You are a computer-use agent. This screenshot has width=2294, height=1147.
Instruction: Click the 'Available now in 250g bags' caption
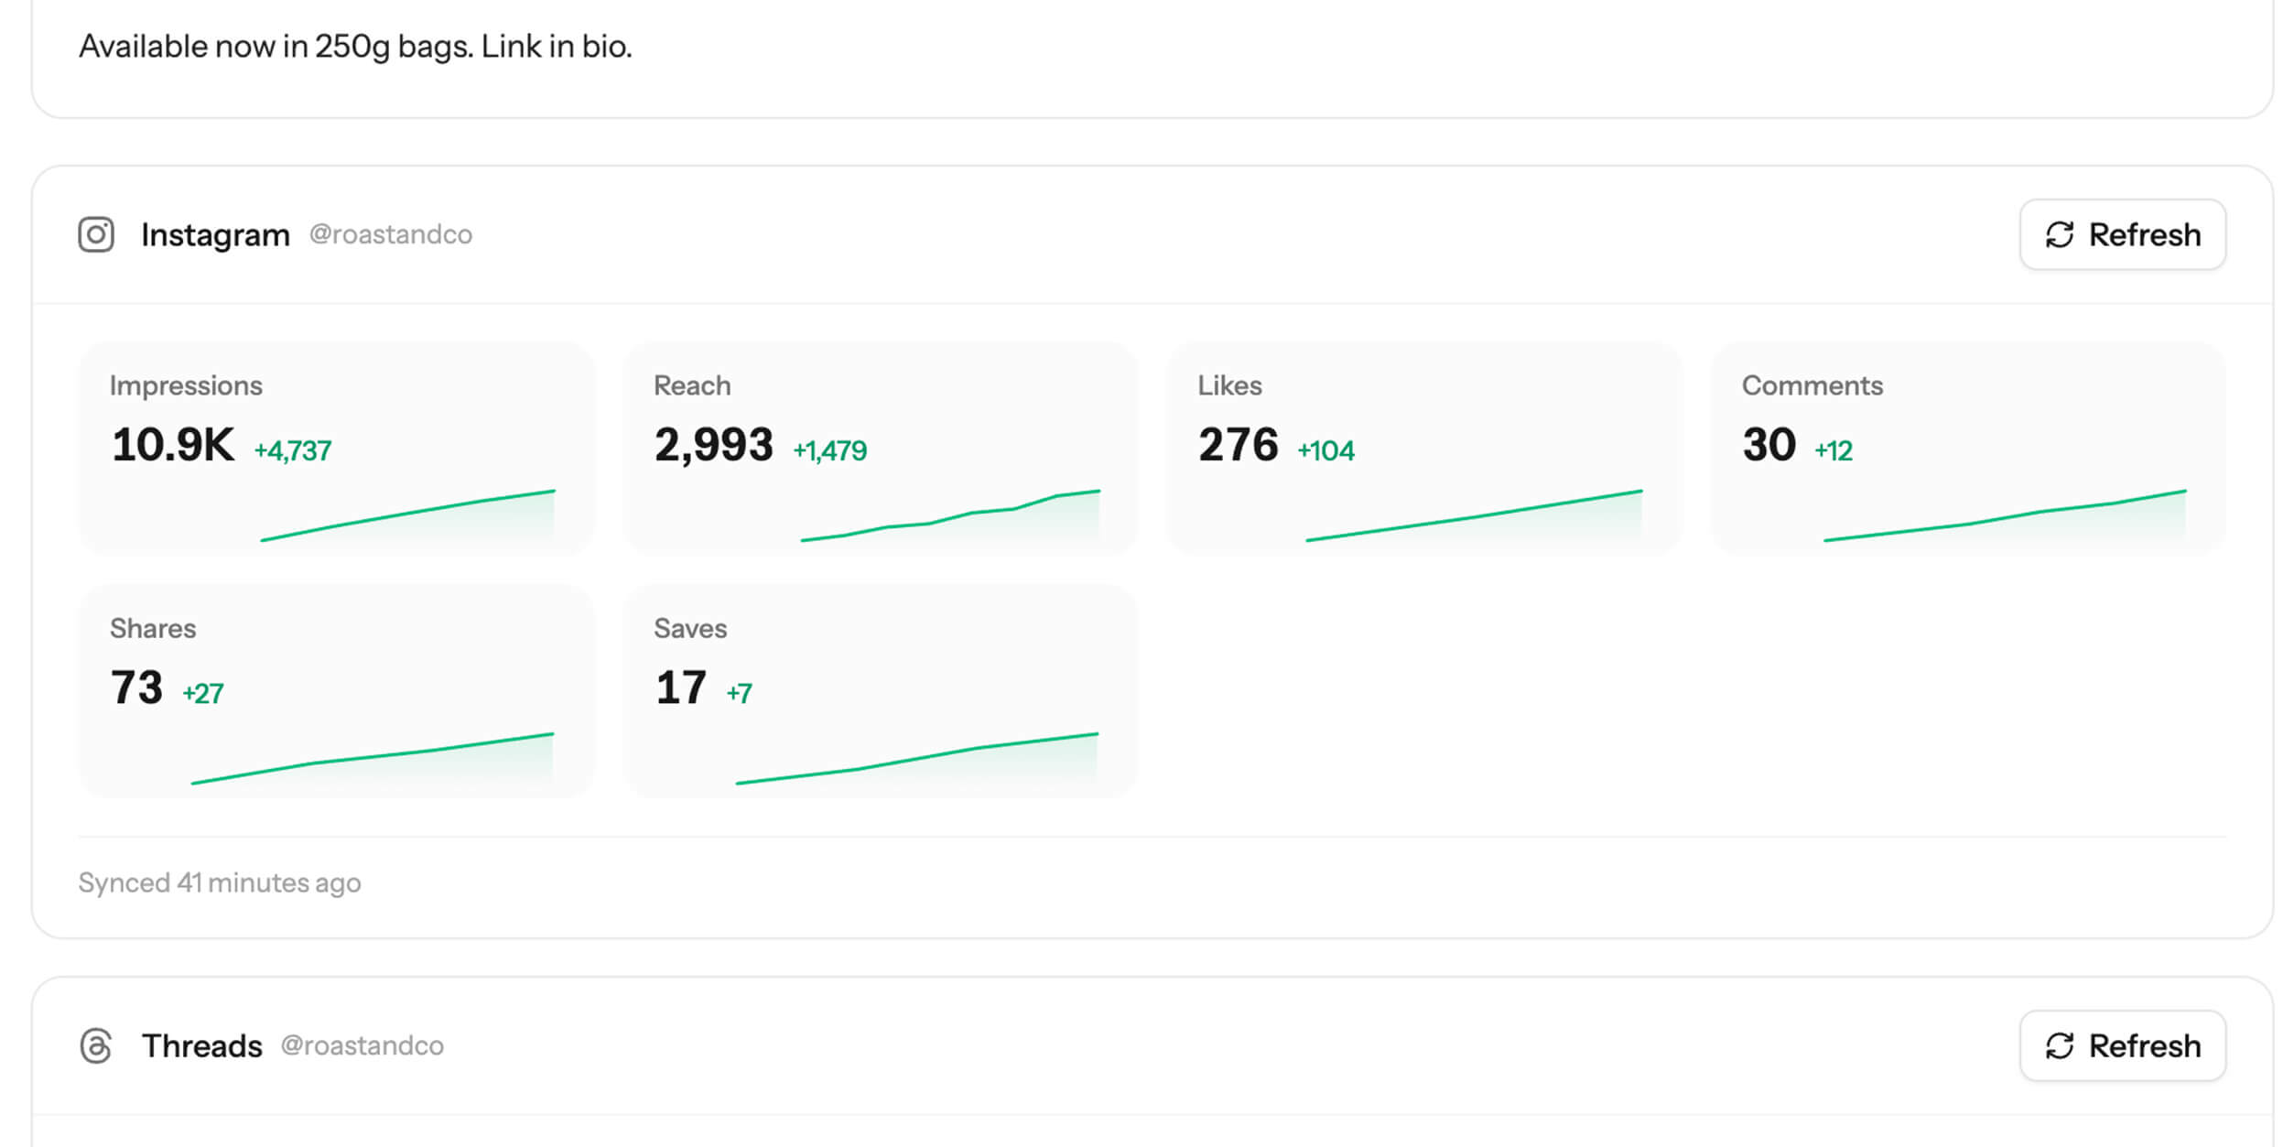355,47
